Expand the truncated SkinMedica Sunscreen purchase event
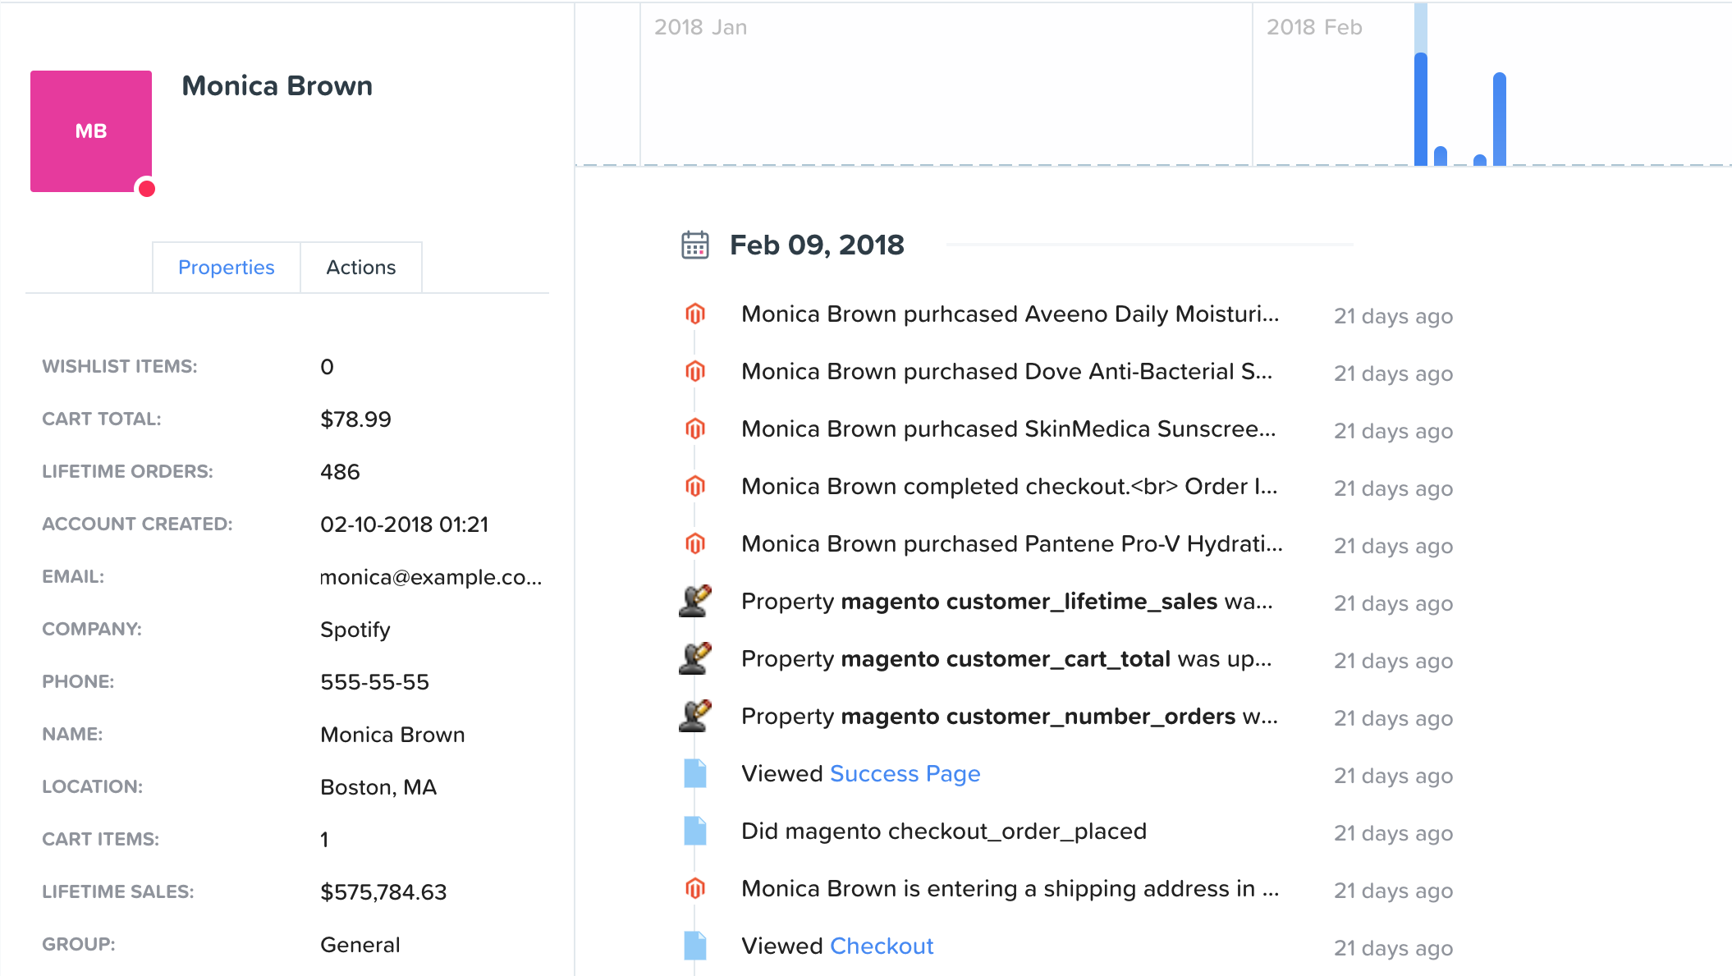This screenshot has width=1732, height=976. tap(1008, 428)
